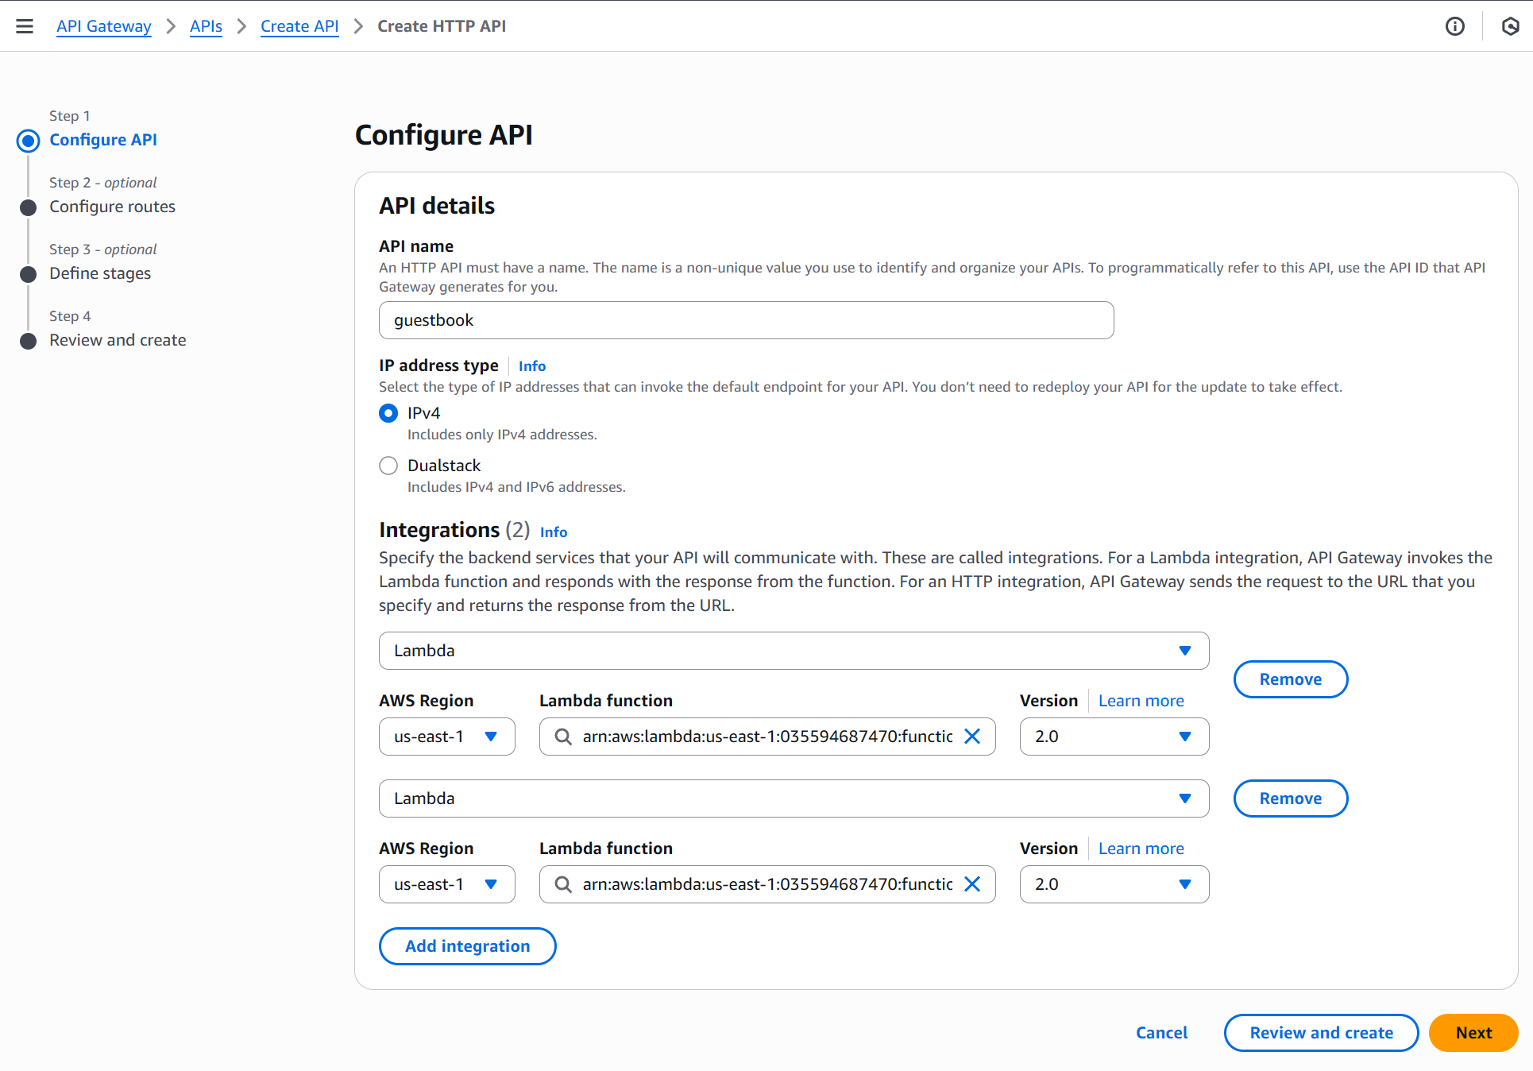Open Info link beside IP address type
Viewport: 1533px width, 1071px height.
(531, 366)
